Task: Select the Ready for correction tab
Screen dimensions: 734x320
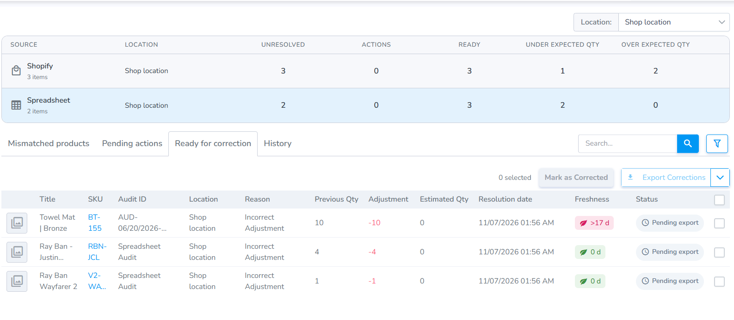Action: pos(213,143)
